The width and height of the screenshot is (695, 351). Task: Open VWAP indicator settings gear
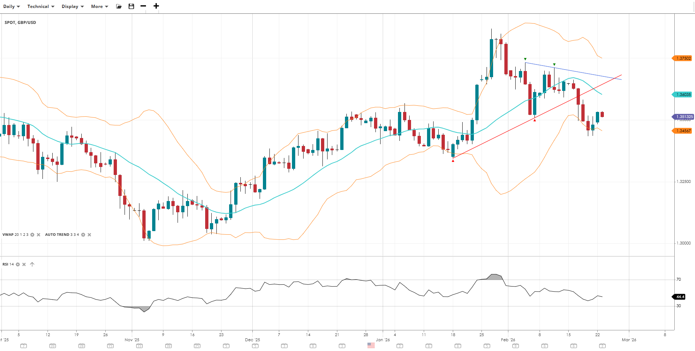(32, 235)
